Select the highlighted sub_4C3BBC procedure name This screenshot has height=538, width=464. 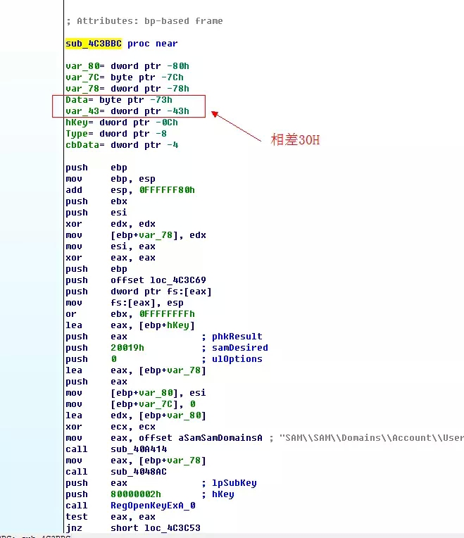coord(94,44)
